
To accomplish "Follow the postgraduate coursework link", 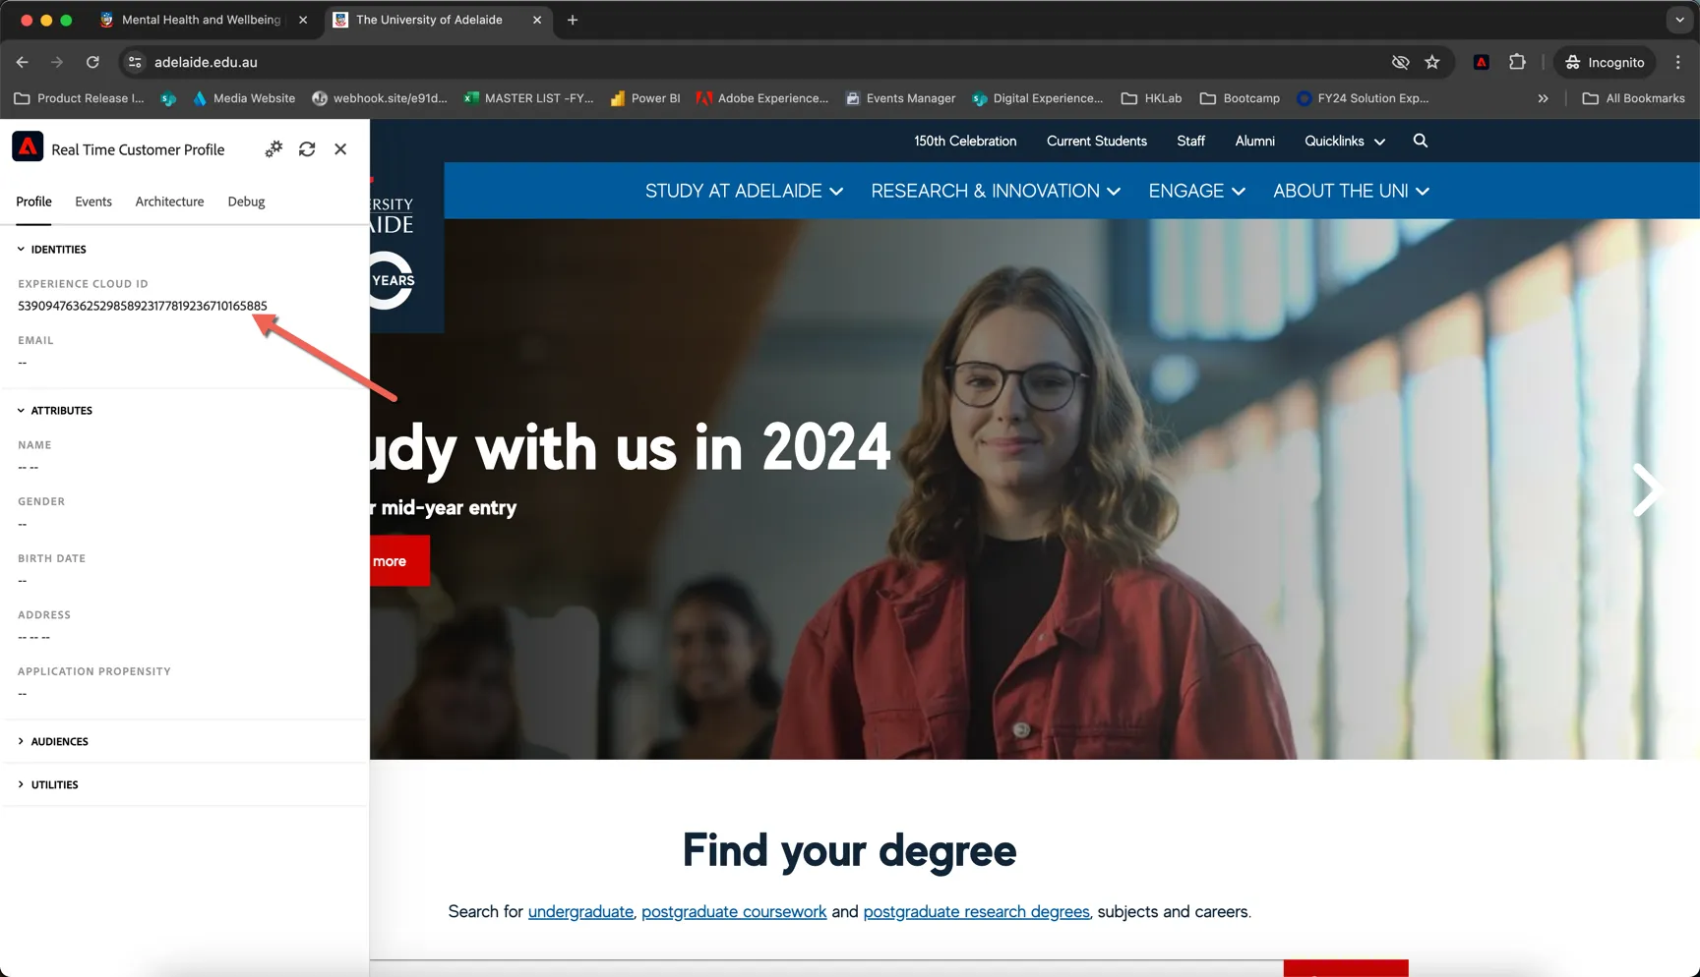I will pyautogui.click(x=734, y=912).
